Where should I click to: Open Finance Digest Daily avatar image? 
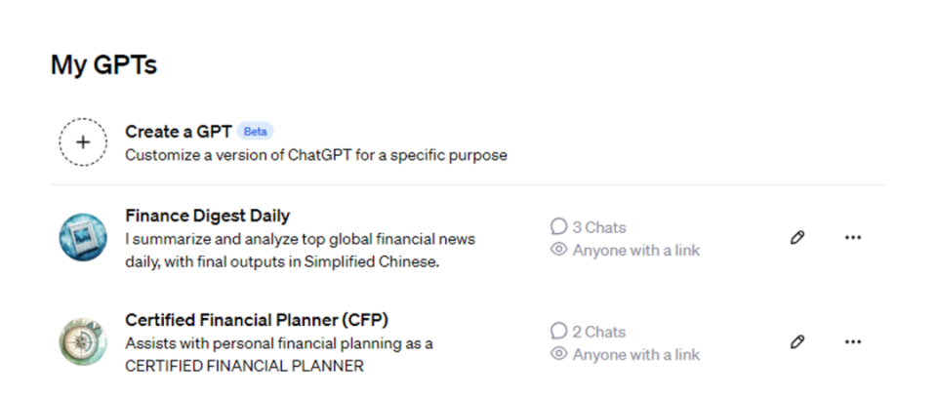83,238
